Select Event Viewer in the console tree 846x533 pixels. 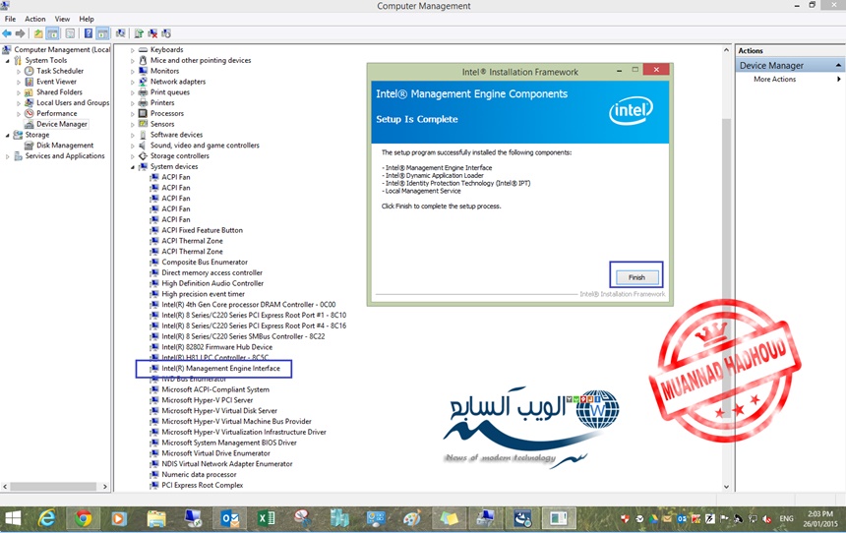click(56, 82)
